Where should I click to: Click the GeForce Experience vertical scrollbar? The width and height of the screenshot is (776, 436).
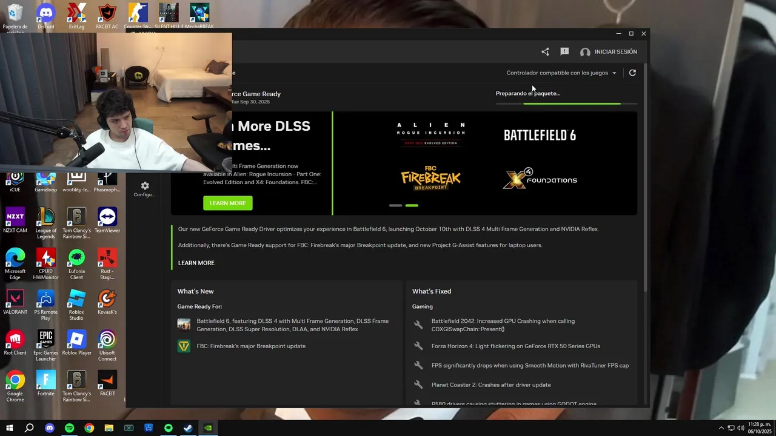[645, 177]
